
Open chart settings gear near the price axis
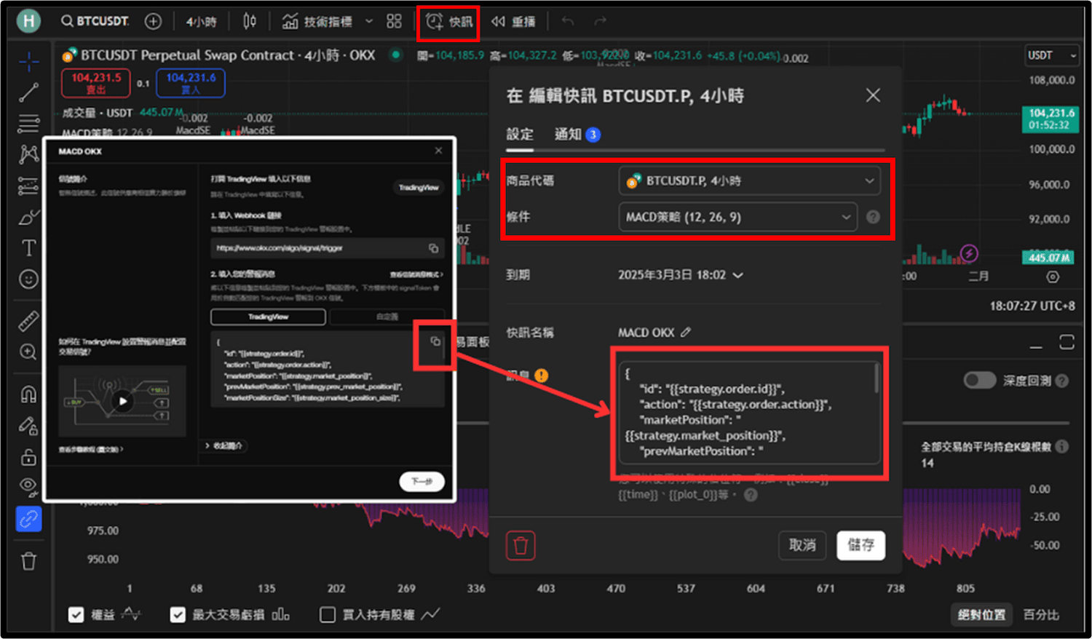[x=1053, y=277]
